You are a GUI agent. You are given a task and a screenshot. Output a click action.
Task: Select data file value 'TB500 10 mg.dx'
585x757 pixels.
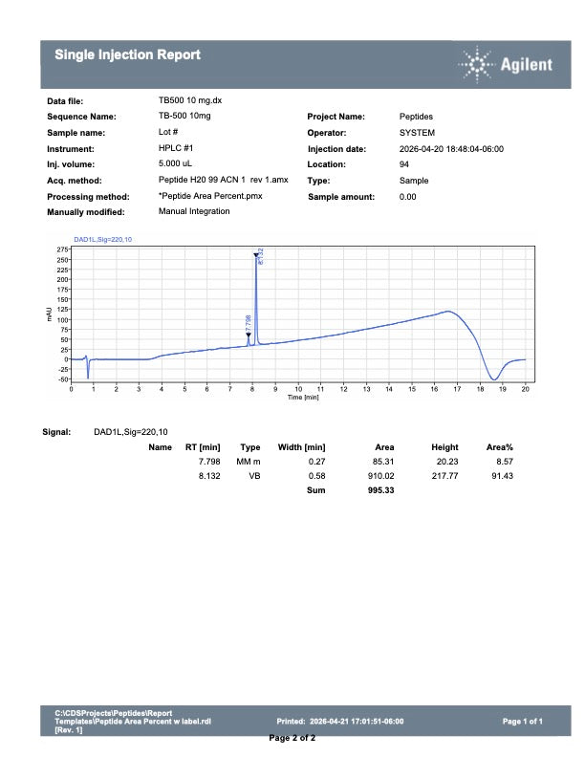pyautogui.click(x=190, y=100)
